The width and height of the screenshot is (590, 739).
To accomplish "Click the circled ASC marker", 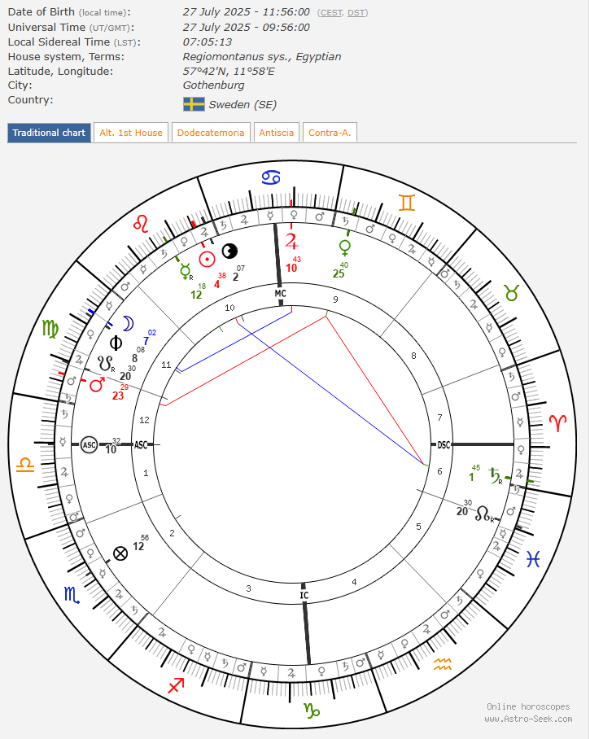I will click(89, 444).
